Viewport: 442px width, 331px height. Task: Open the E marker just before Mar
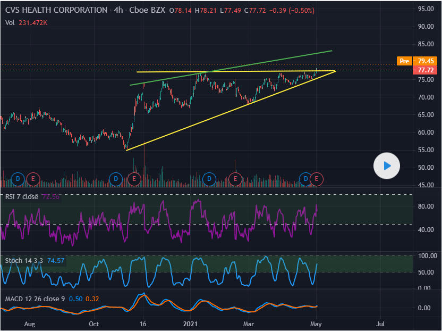(235, 178)
